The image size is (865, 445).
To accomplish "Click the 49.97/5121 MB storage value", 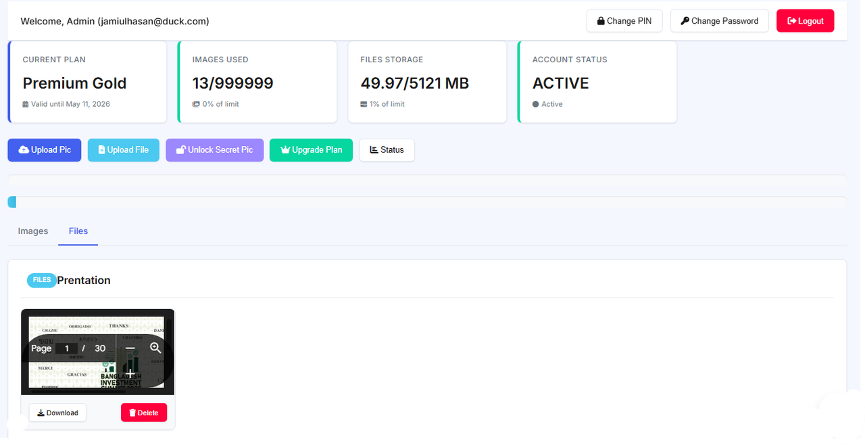I will coord(414,83).
